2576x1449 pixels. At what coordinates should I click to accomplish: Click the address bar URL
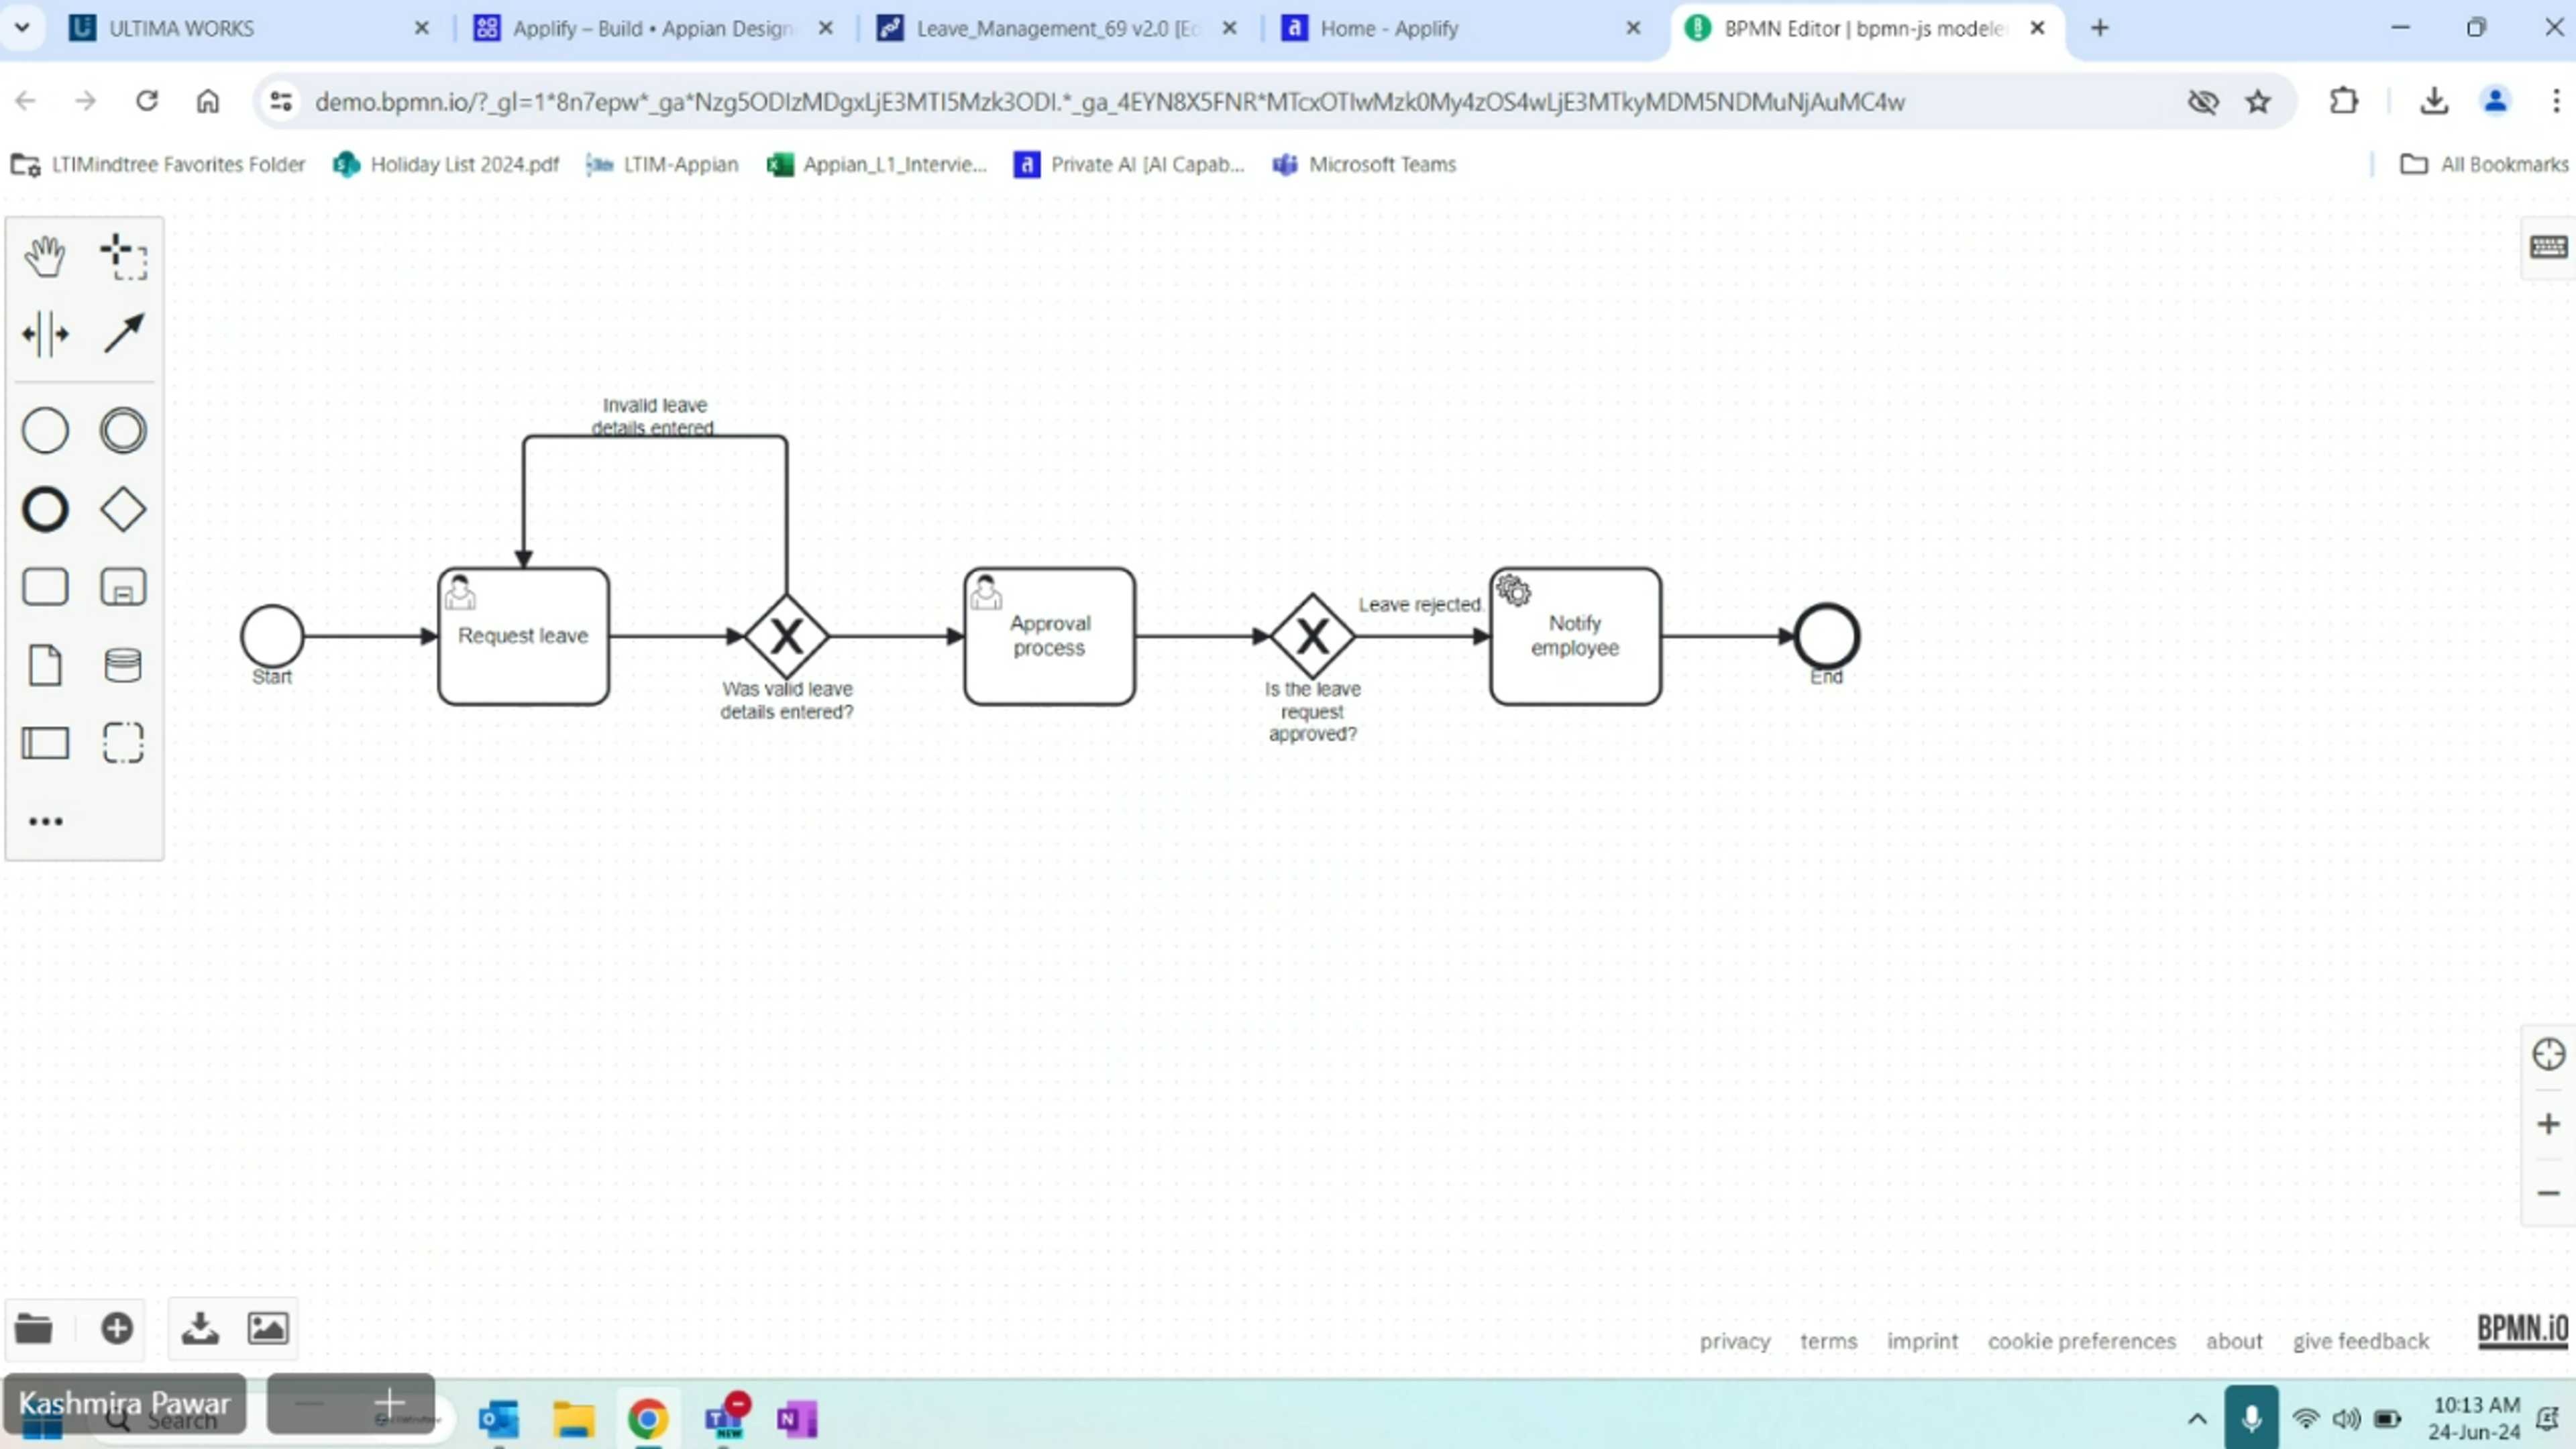[1110, 101]
